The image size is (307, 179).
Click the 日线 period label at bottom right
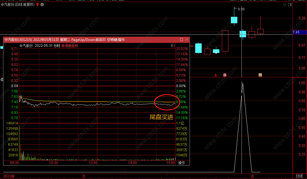299,176
